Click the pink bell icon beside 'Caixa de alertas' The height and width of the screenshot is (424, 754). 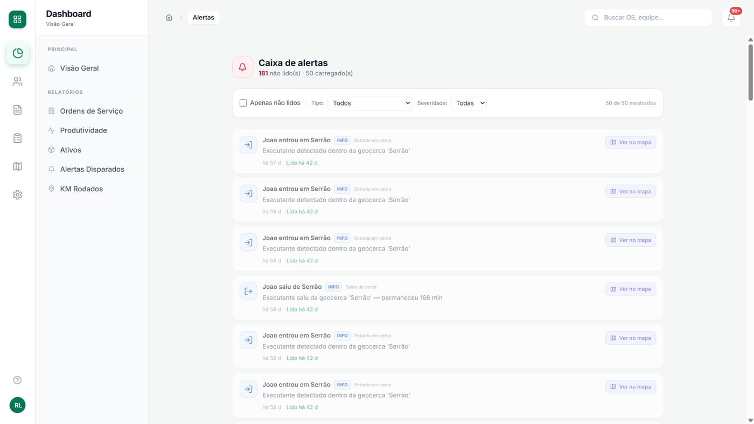coord(243,67)
